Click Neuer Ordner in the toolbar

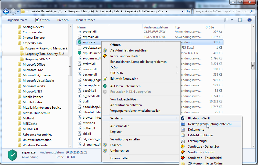[85, 20]
